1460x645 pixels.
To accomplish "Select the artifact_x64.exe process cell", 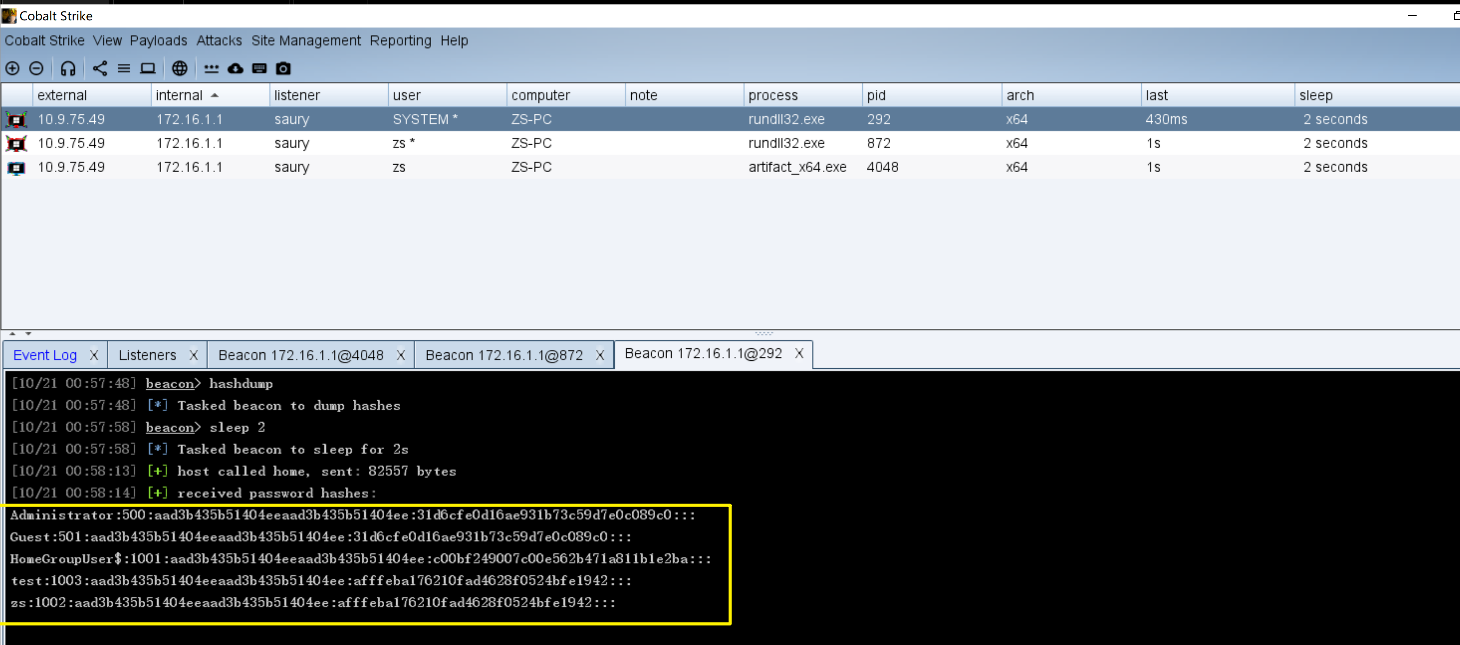I will point(803,168).
